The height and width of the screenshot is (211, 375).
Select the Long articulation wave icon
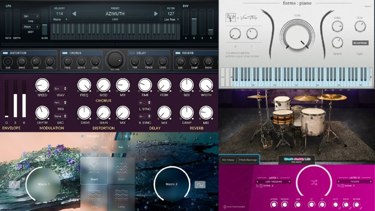coord(94,193)
